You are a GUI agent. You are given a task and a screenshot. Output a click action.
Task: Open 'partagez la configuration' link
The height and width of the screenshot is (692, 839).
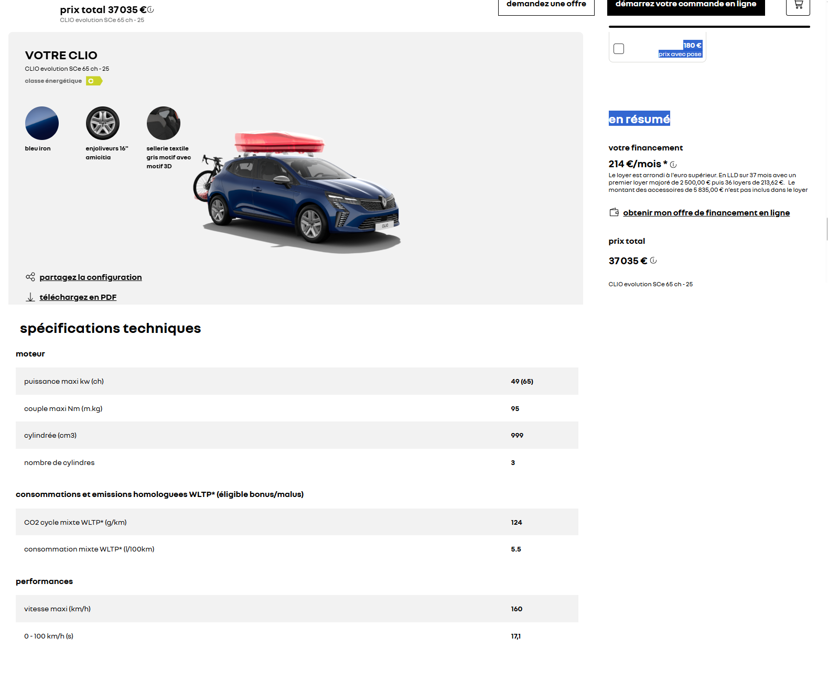[91, 277]
